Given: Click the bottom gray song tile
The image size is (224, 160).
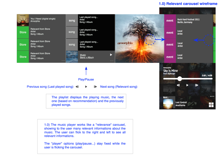Looking at the screenshot, I should point(72,44).
